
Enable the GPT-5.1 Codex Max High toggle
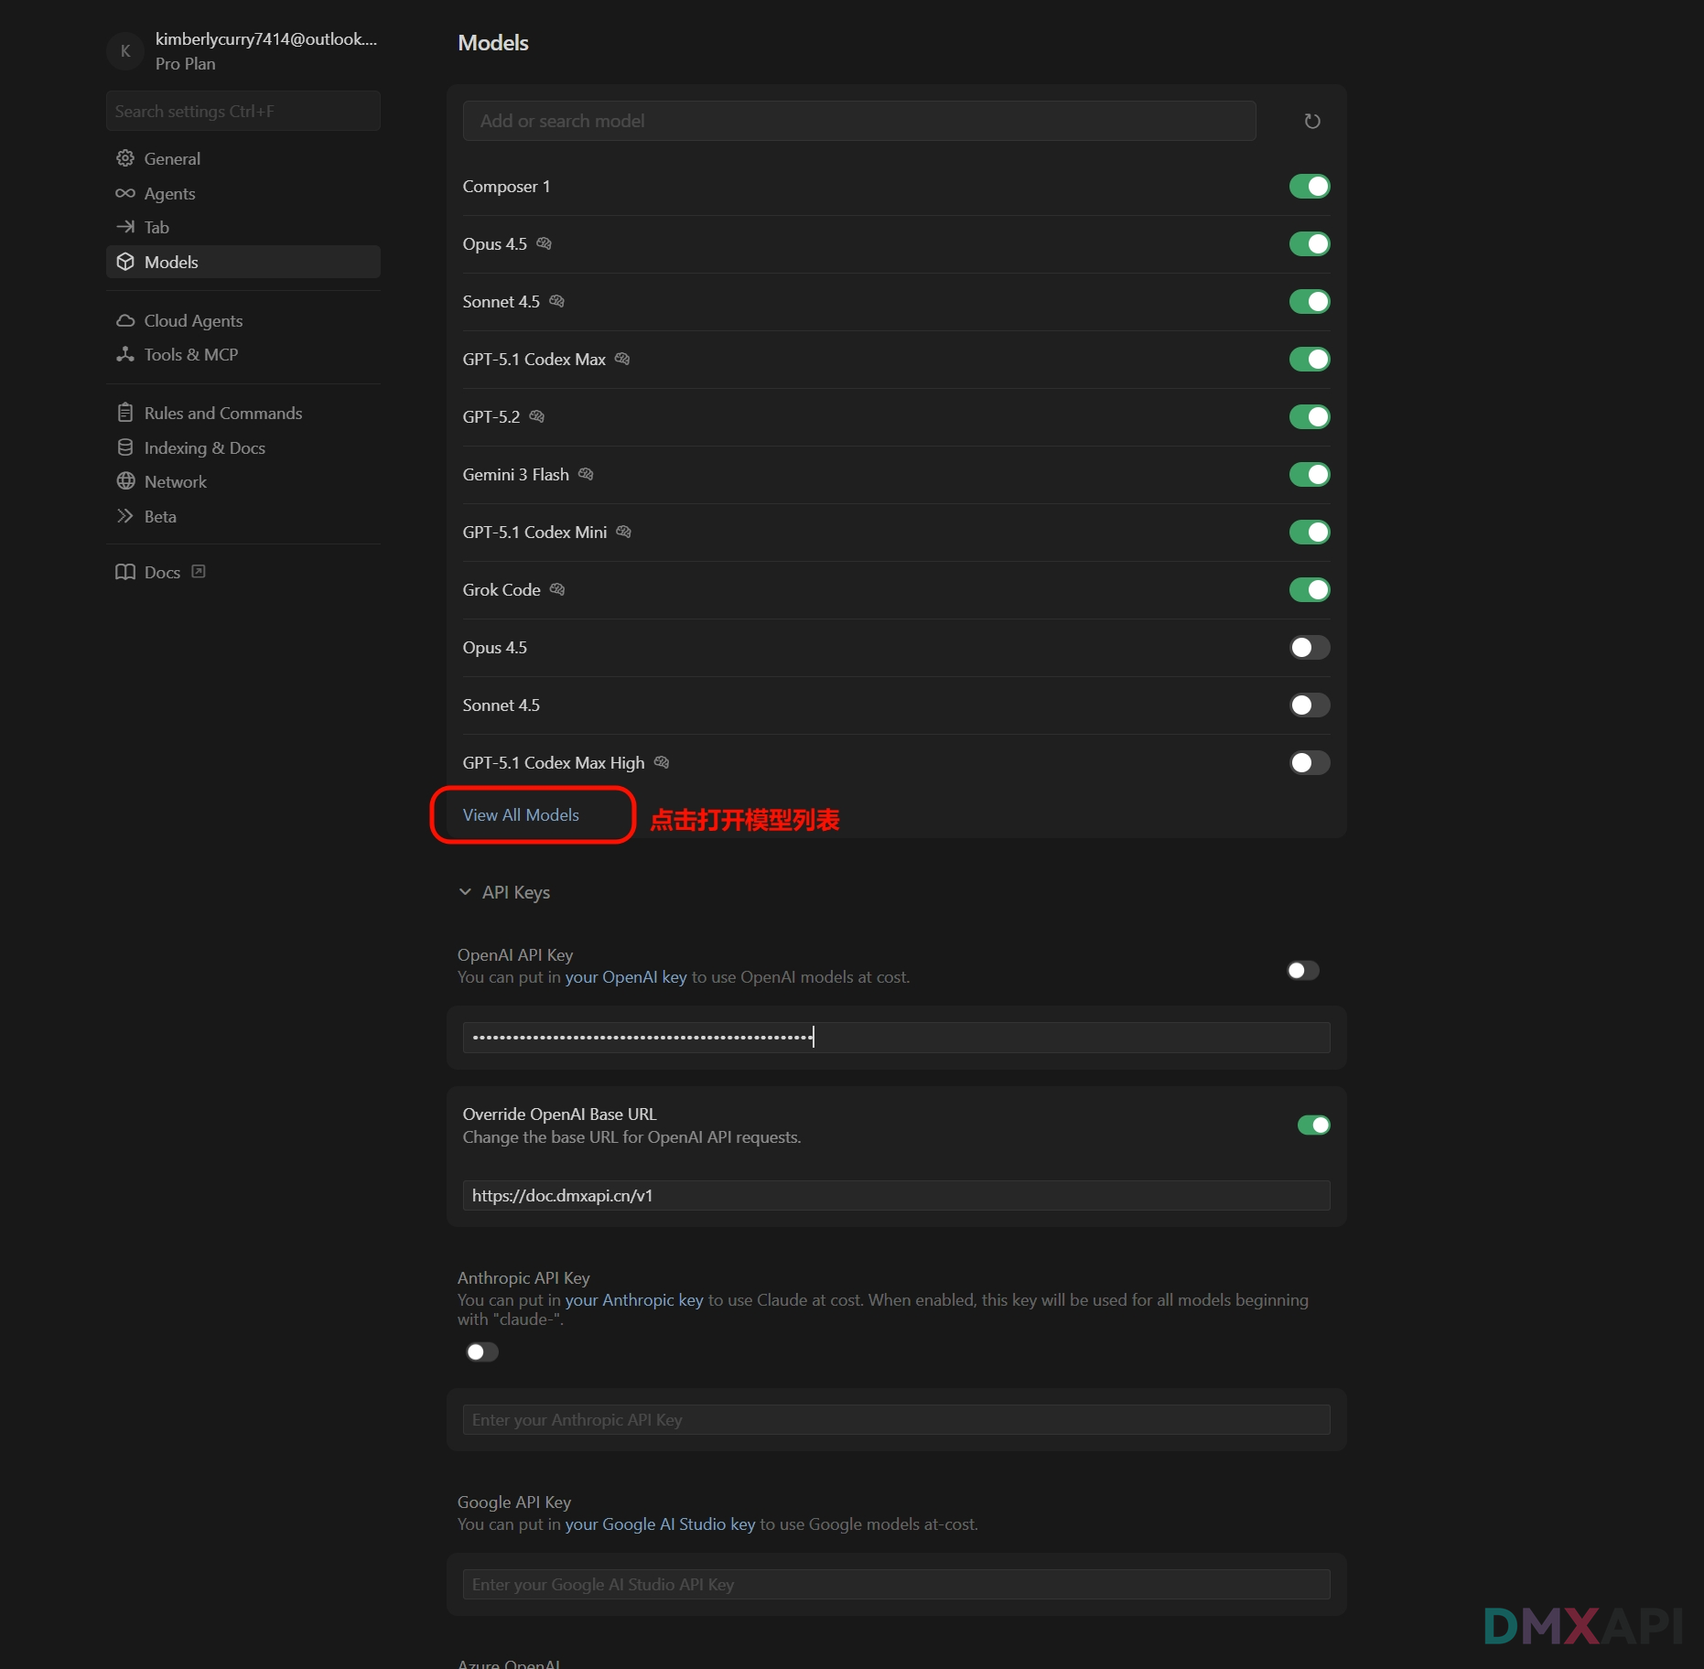coord(1309,763)
